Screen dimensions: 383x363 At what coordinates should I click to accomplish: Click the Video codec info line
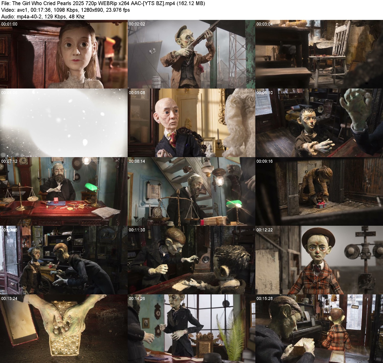pyautogui.click(x=66, y=10)
